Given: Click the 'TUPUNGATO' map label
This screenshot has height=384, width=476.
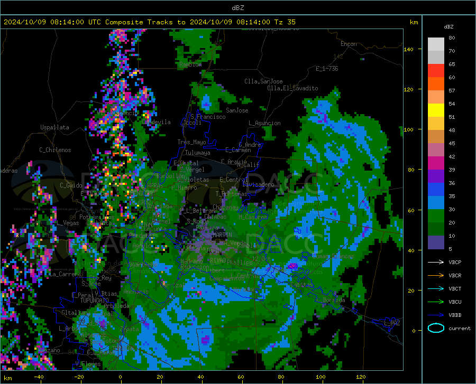Looking at the screenshot, I should click(95, 301).
